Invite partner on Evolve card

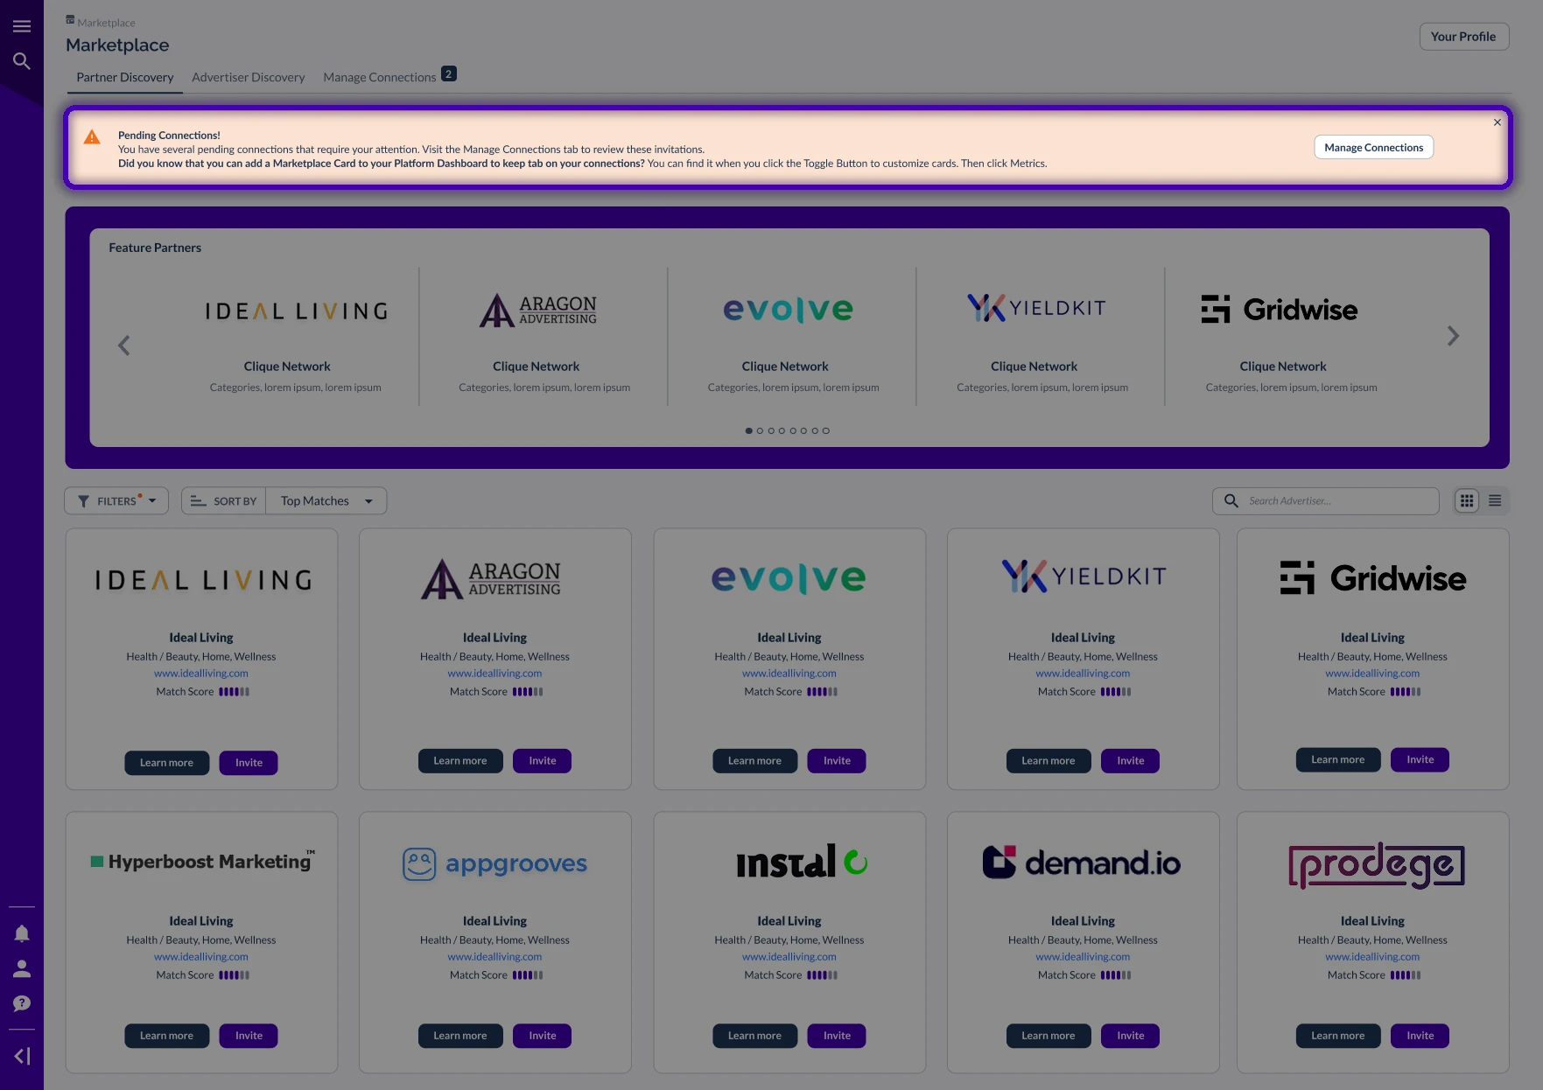(x=837, y=761)
